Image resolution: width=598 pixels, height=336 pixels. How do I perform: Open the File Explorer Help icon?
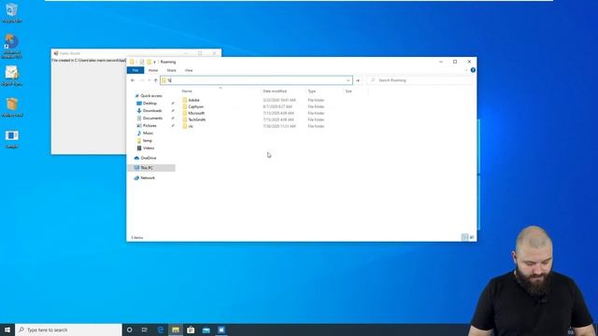(x=473, y=70)
